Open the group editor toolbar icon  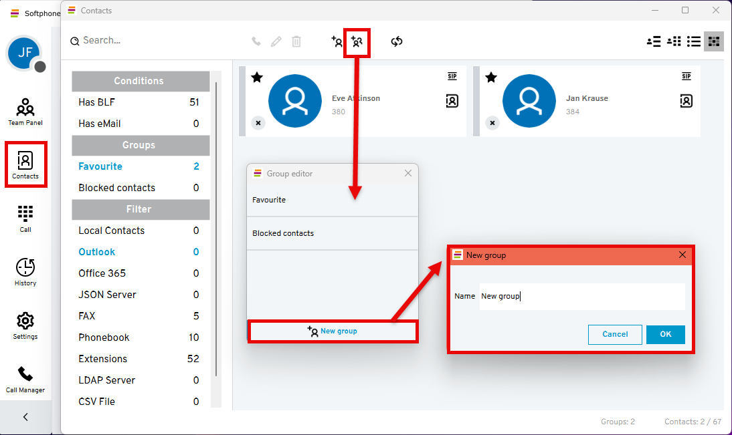click(x=357, y=42)
